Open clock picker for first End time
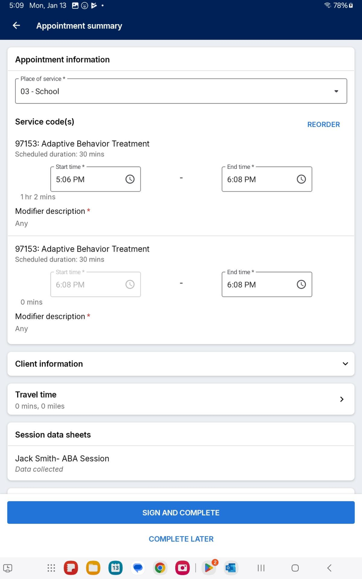Image resolution: width=362 pixels, height=579 pixels. 301,179
